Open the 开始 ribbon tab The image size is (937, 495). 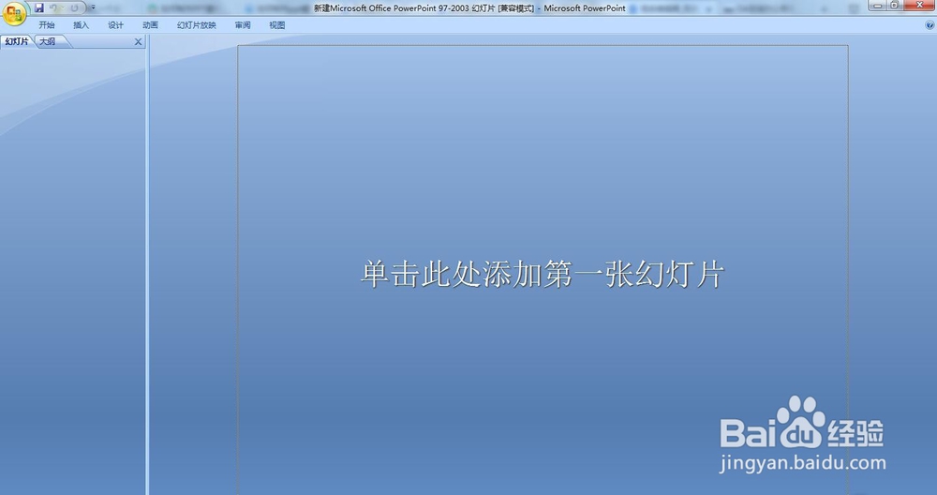pyautogui.click(x=47, y=25)
